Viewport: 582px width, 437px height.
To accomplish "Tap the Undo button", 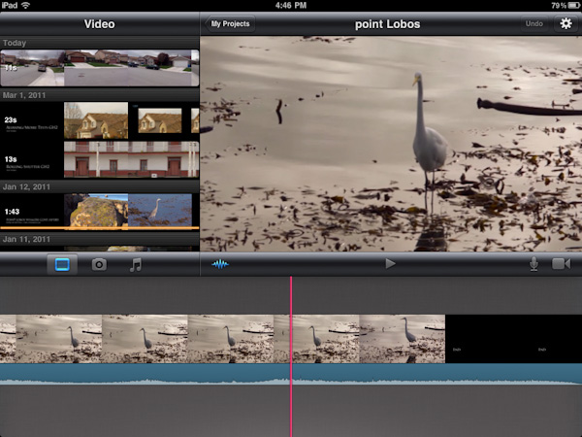I will coord(534,23).
